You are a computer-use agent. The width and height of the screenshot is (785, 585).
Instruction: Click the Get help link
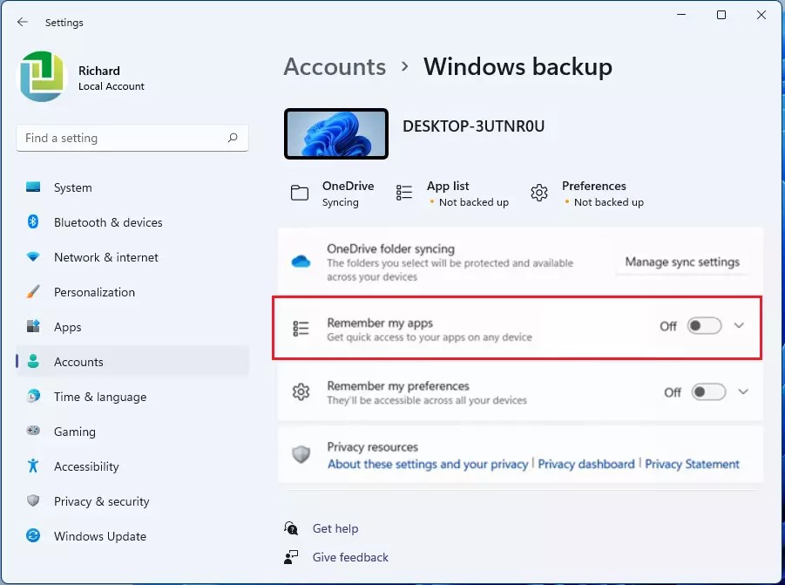click(335, 528)
